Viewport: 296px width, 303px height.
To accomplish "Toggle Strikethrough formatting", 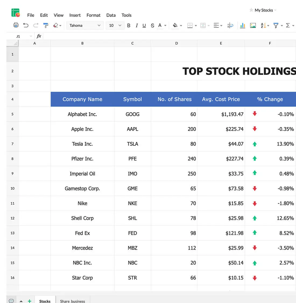I will 152,25.
